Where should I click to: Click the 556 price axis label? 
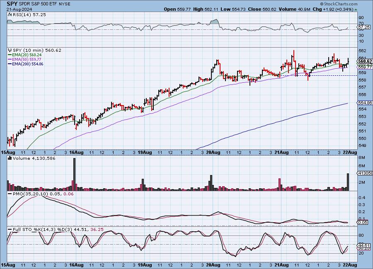click(x=362, y=95)
